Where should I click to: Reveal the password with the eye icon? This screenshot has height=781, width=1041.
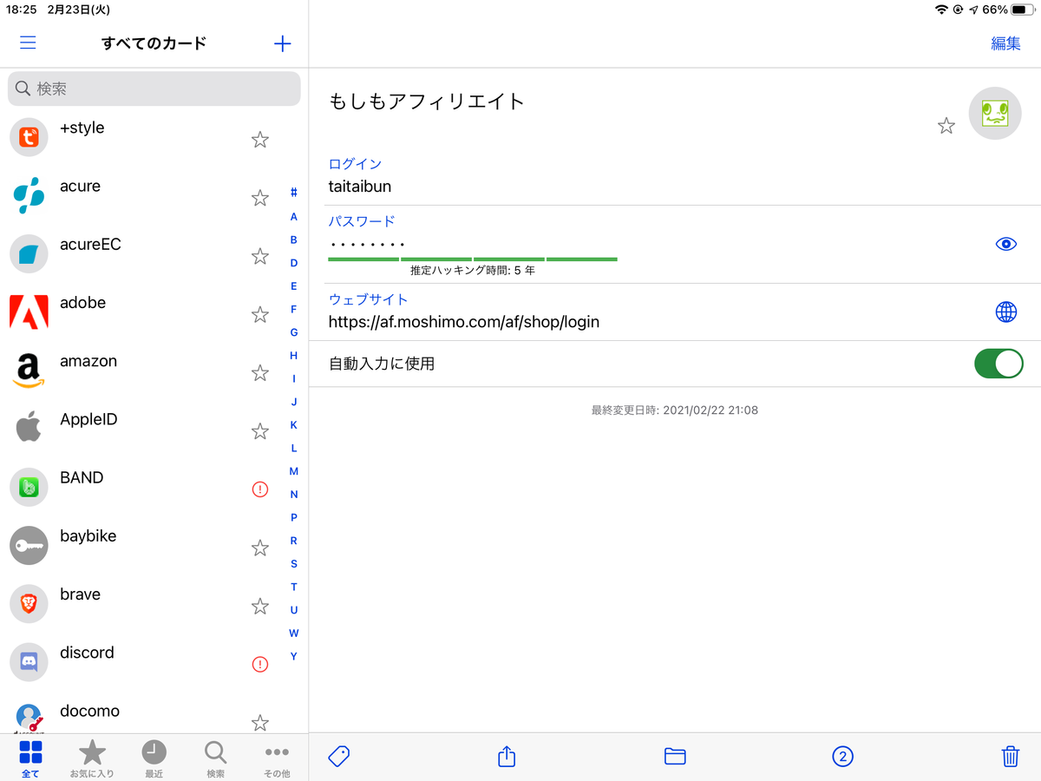pos(1005,244)
